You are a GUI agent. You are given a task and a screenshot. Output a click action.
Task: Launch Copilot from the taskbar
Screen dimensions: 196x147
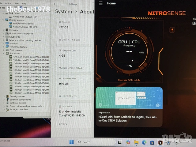pyautogui.click(x=128, y=142)
